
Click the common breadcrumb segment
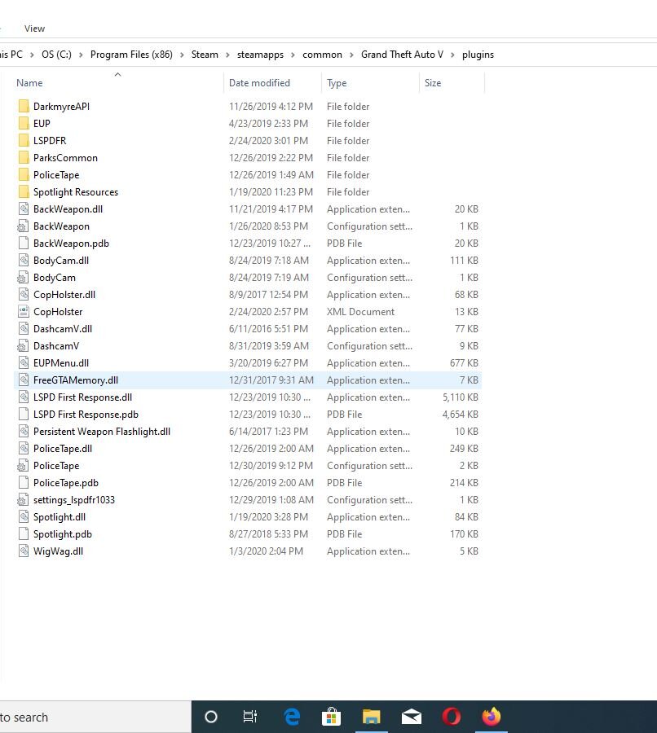[x=323, y=55]
